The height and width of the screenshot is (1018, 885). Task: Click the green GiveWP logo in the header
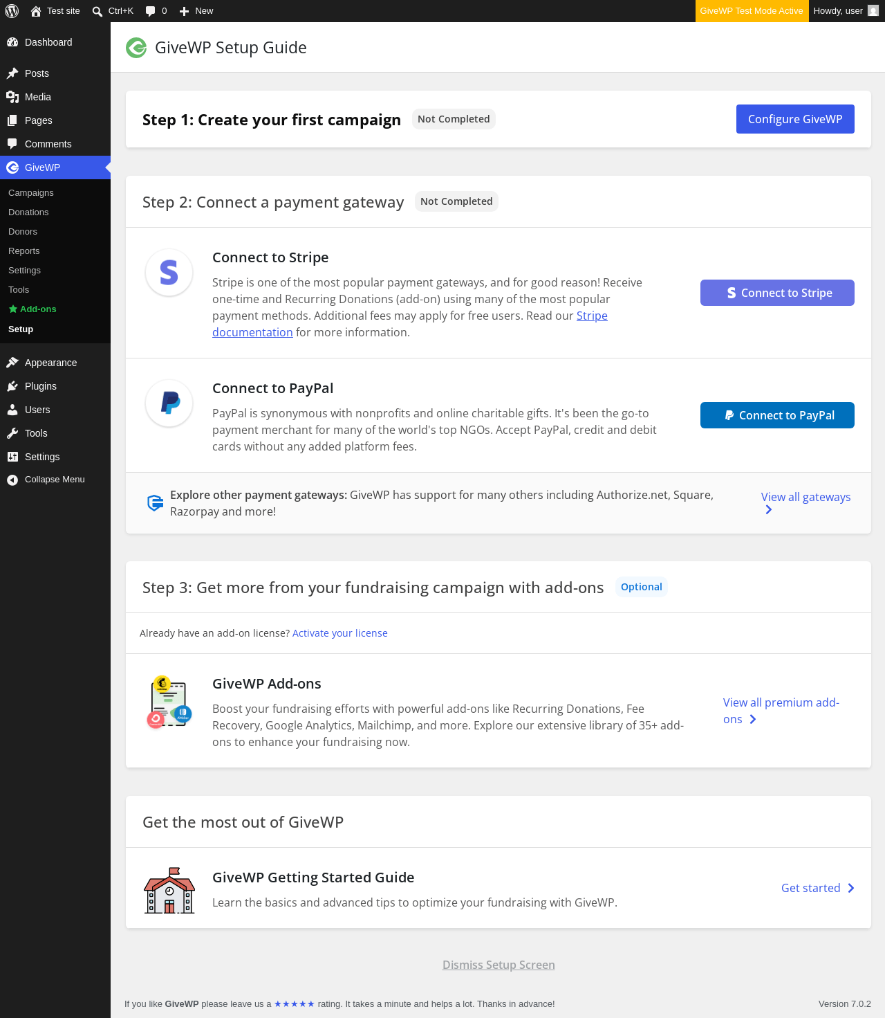(136, 48)
